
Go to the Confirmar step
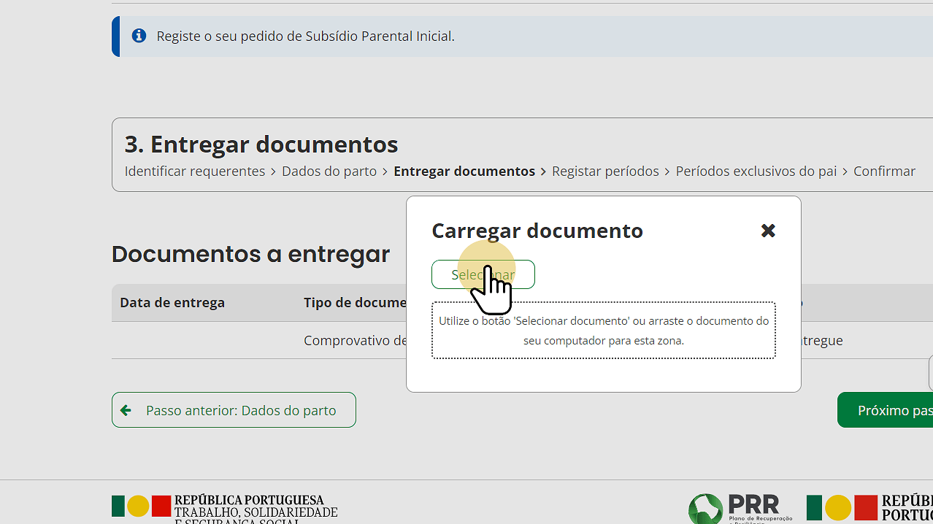coord(884,171)
